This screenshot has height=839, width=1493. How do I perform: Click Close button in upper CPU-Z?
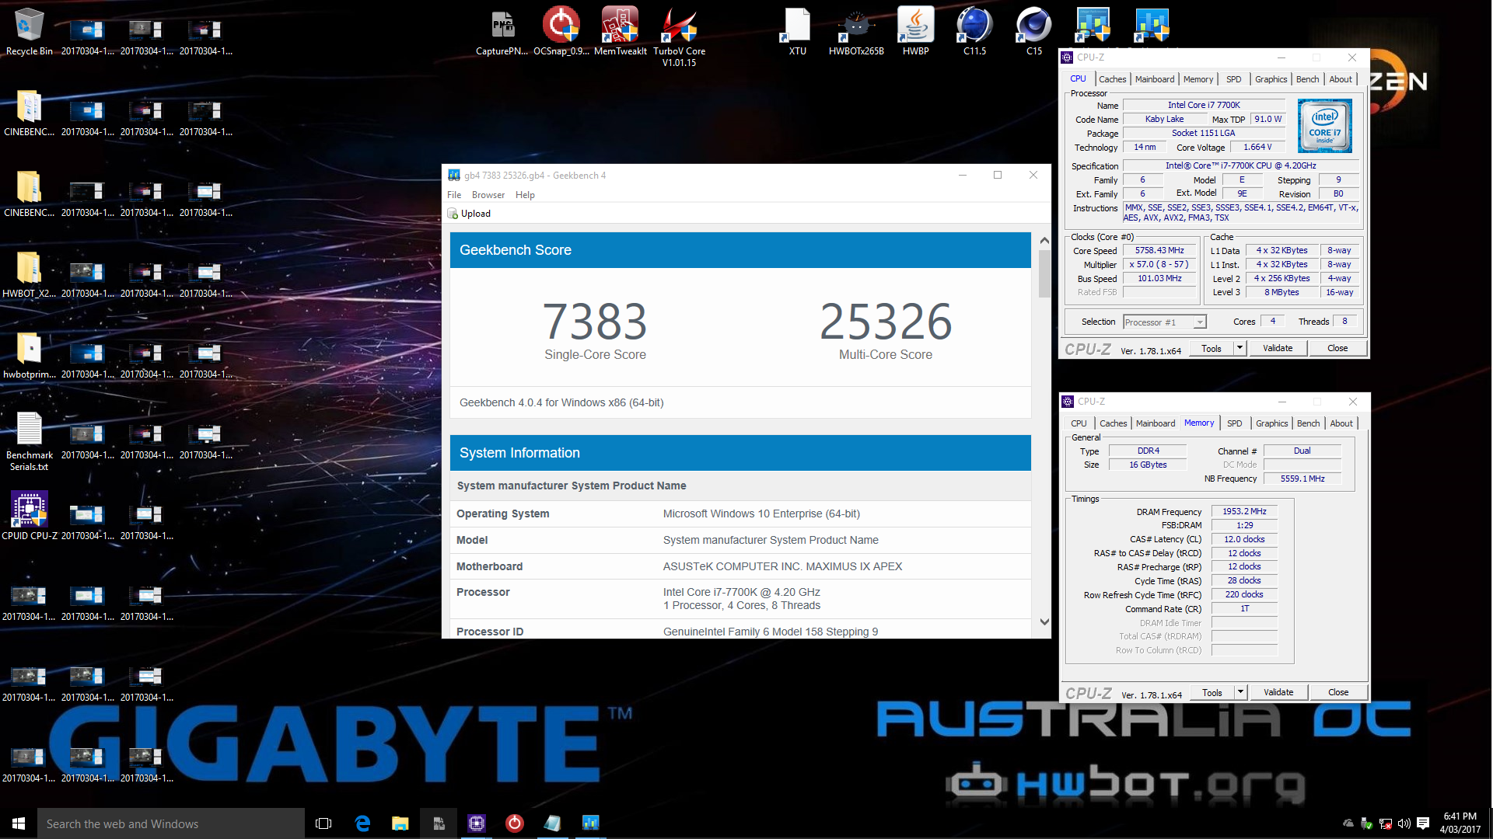(1337, 348)
